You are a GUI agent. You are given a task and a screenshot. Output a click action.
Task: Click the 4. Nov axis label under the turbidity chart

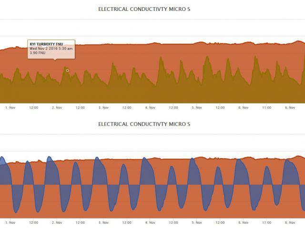pyautogui.click(x=150, y=107)
